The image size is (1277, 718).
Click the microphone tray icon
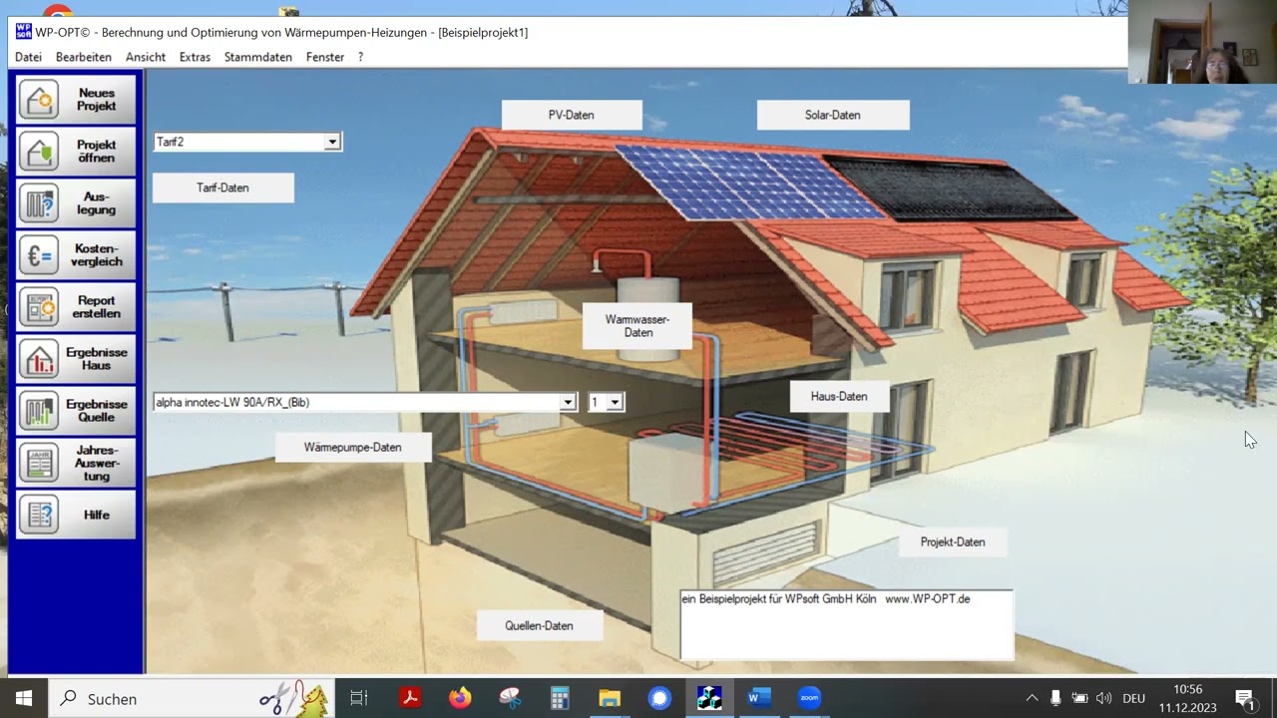pos(1056,698)
